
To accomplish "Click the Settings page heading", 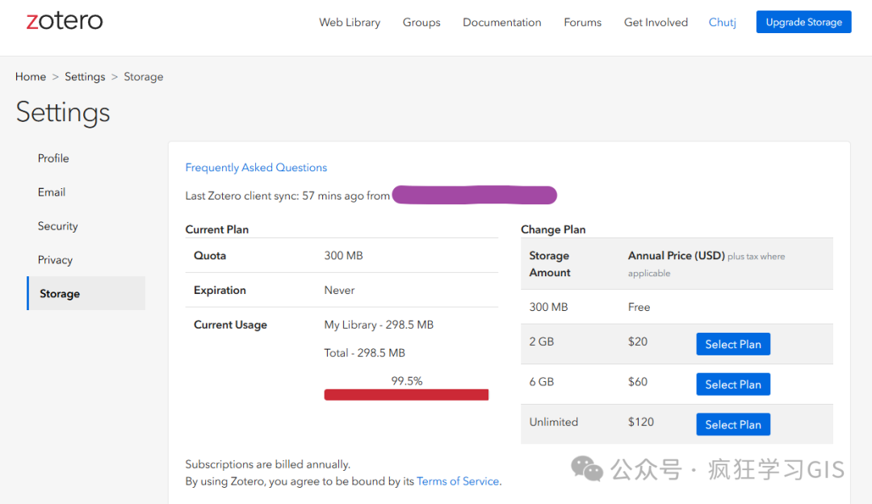I will click(x=63, y=111).
